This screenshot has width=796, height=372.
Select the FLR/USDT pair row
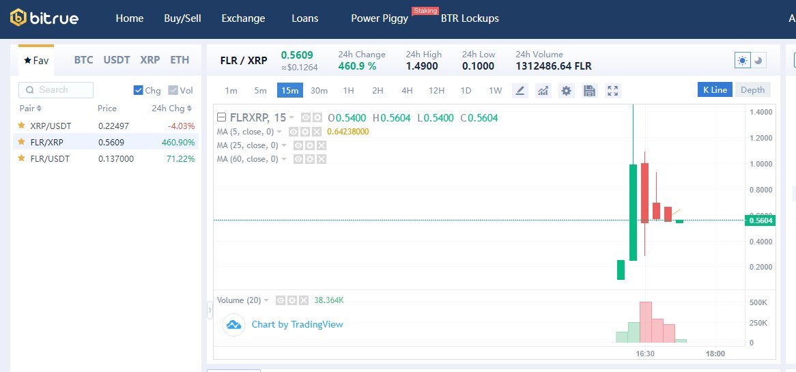tap(106, 158)
